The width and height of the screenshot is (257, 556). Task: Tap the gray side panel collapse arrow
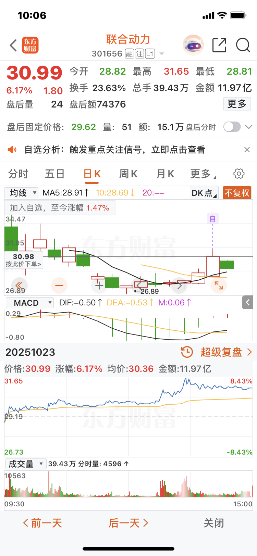(247, 302)
